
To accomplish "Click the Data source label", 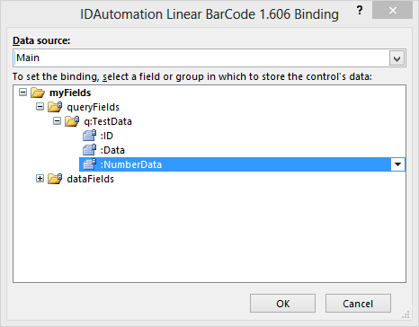I will pyautogui.click(x=41, y=40).
